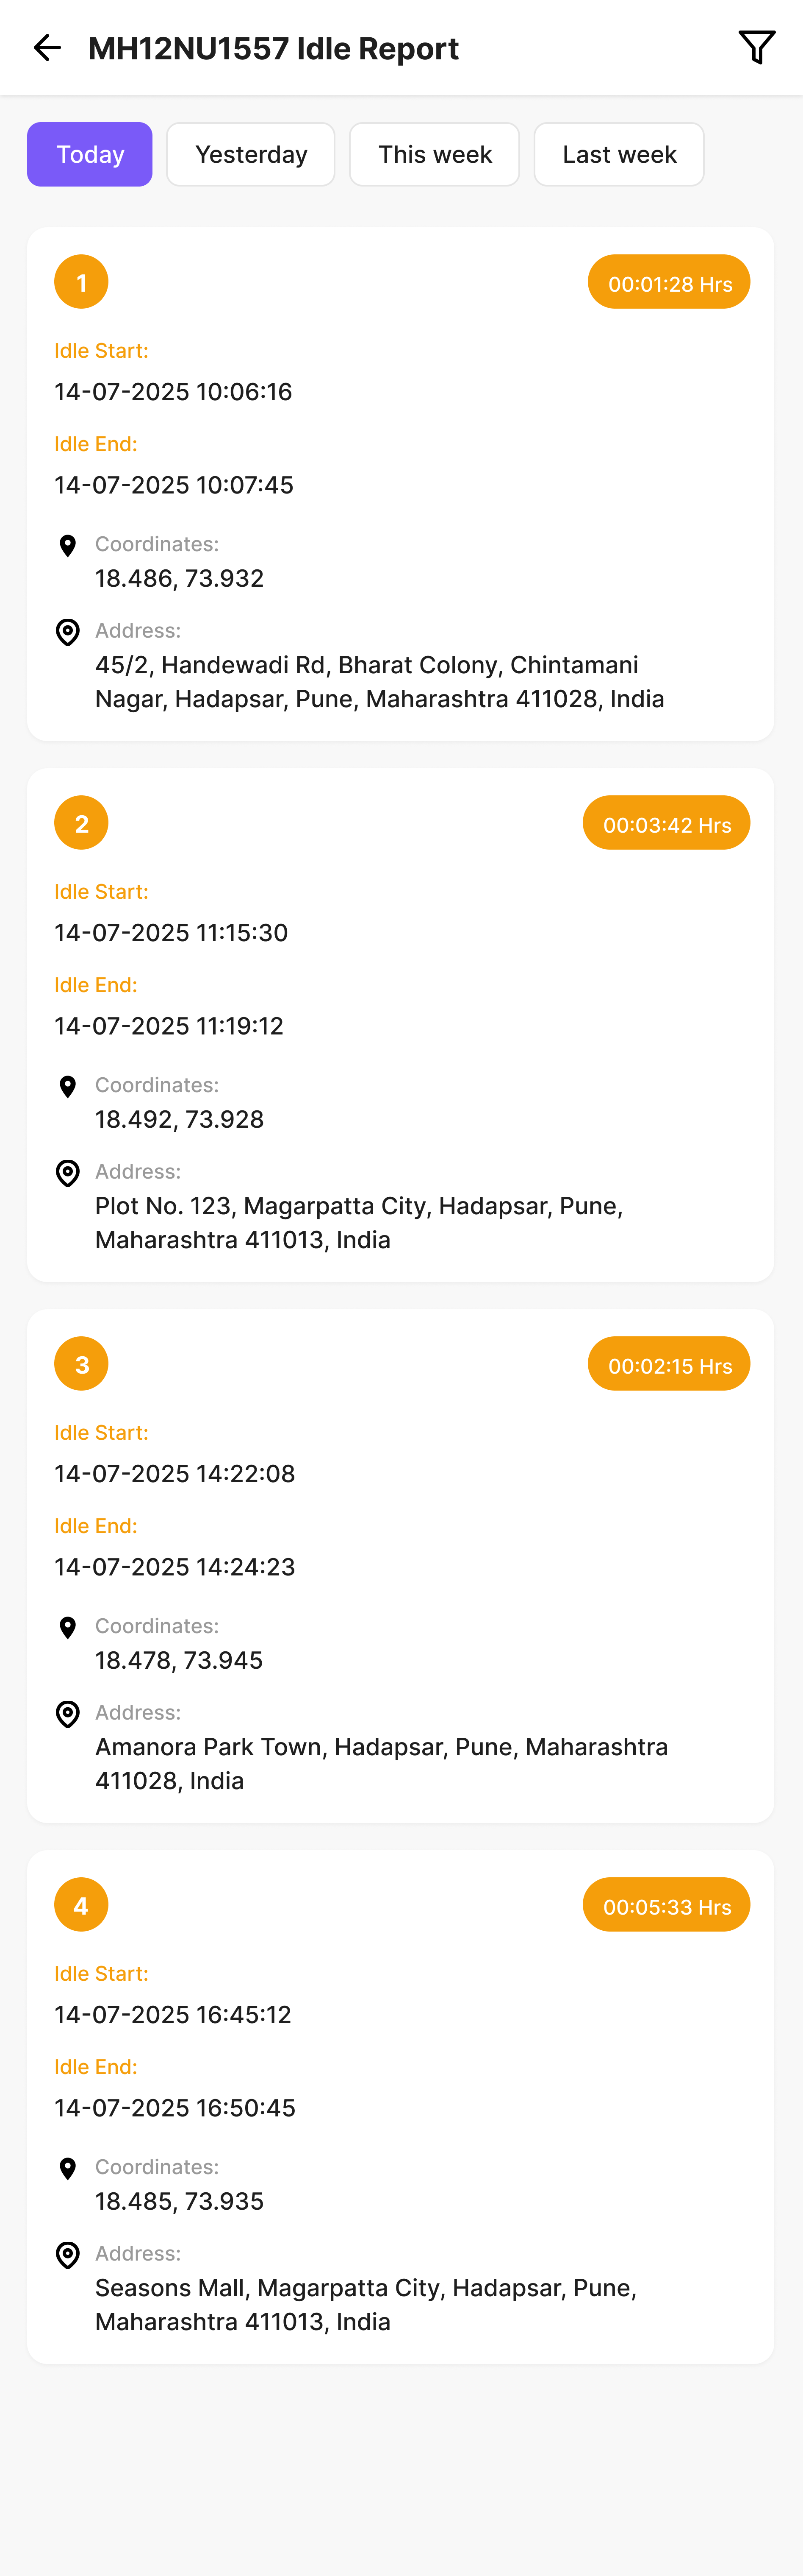Viewport: 803px width, 2576px height.
Task: Tap the coordinates pin icon in entry 1
Action: (68, 546)
